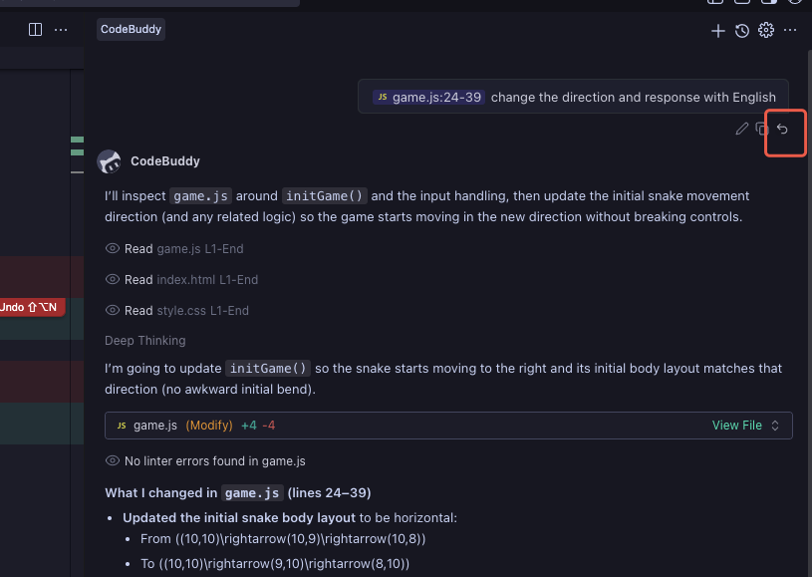
Task: Toggle the eye icon beside Read style.css
Action: tap(112, 310)
